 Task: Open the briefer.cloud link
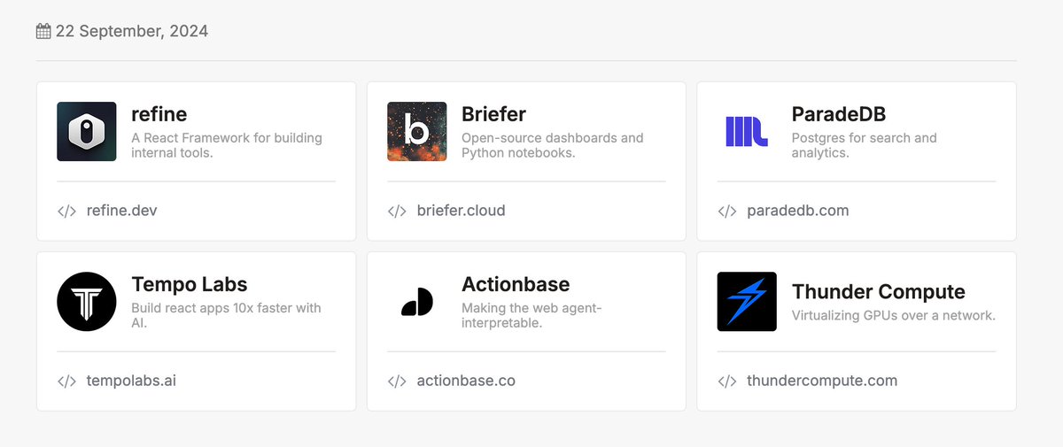click(462, 211)
